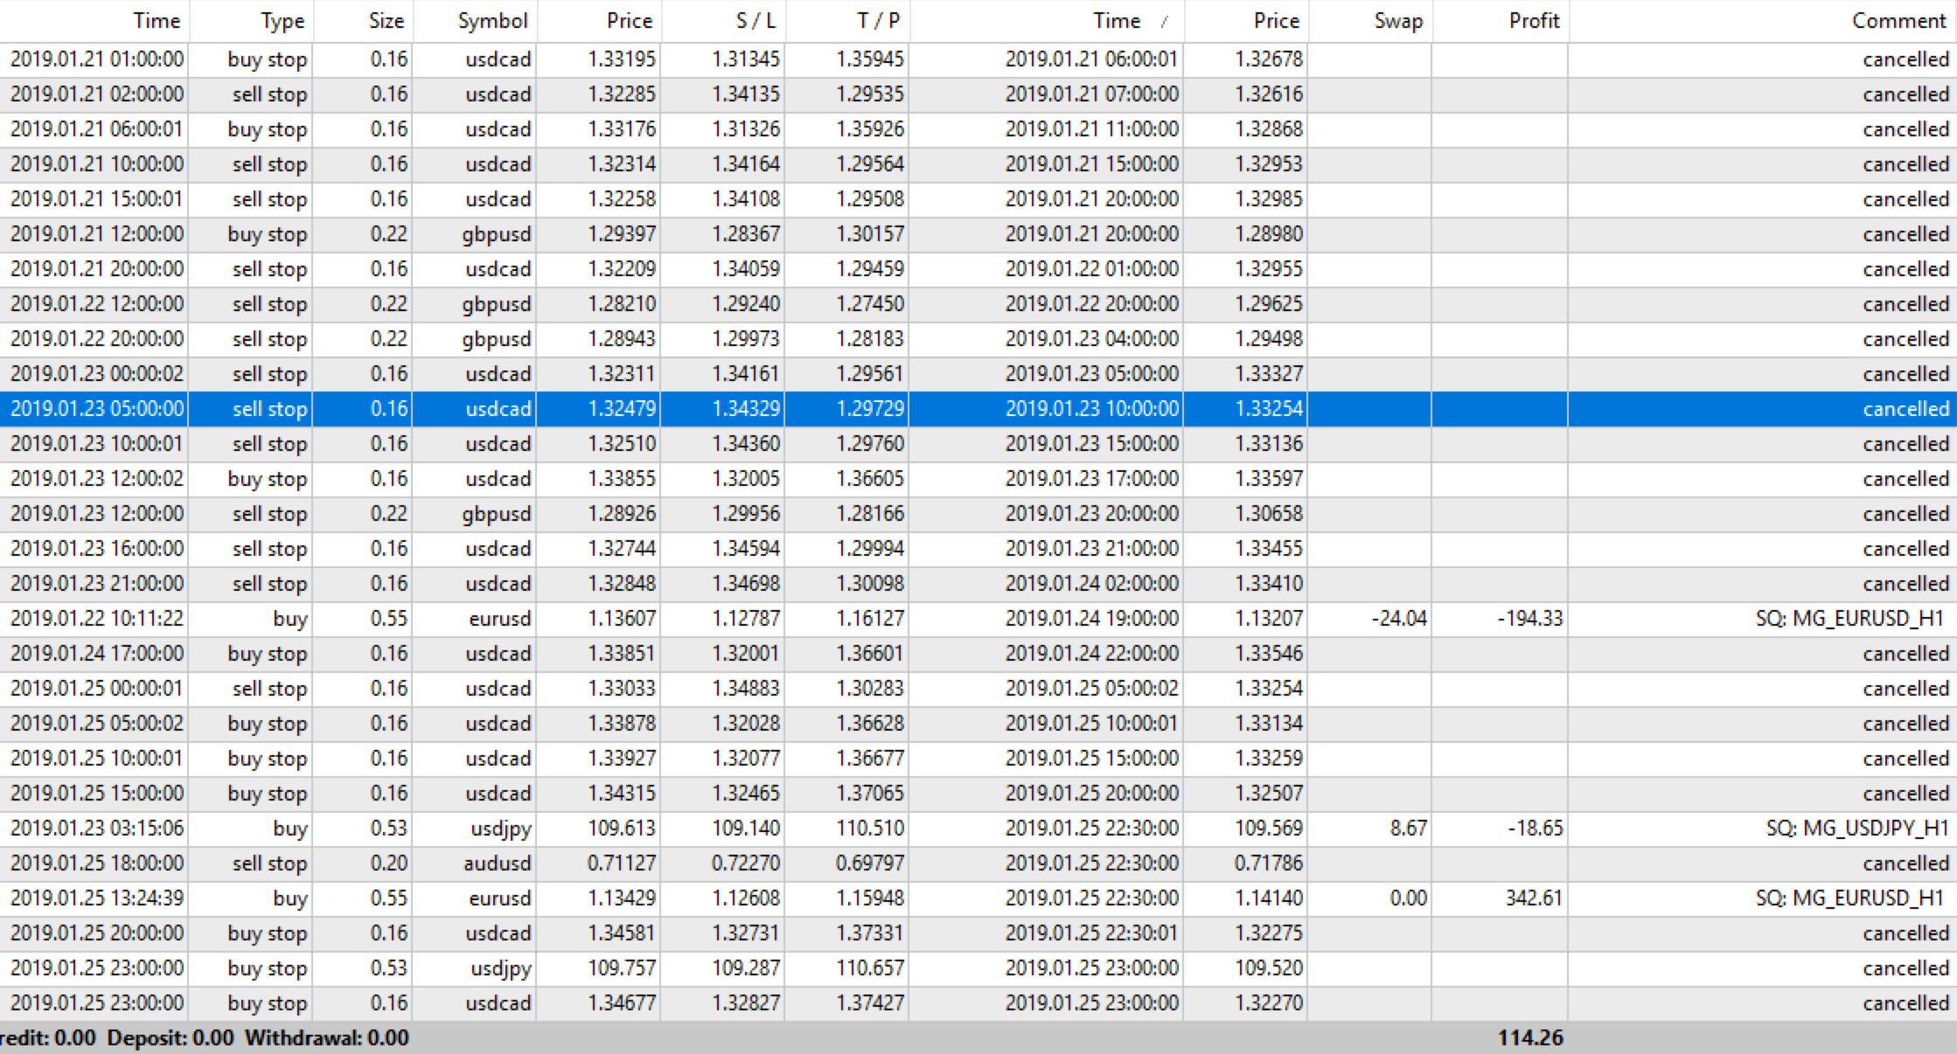
Task: Click the Symbol column header
Action: point(492,21)
